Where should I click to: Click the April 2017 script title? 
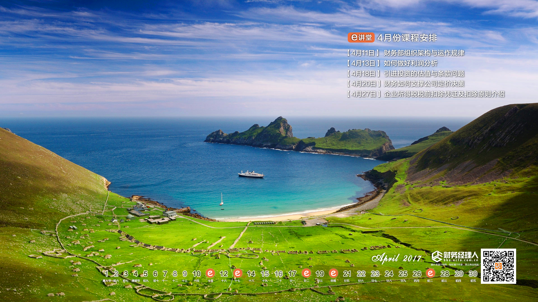point(396,258)
